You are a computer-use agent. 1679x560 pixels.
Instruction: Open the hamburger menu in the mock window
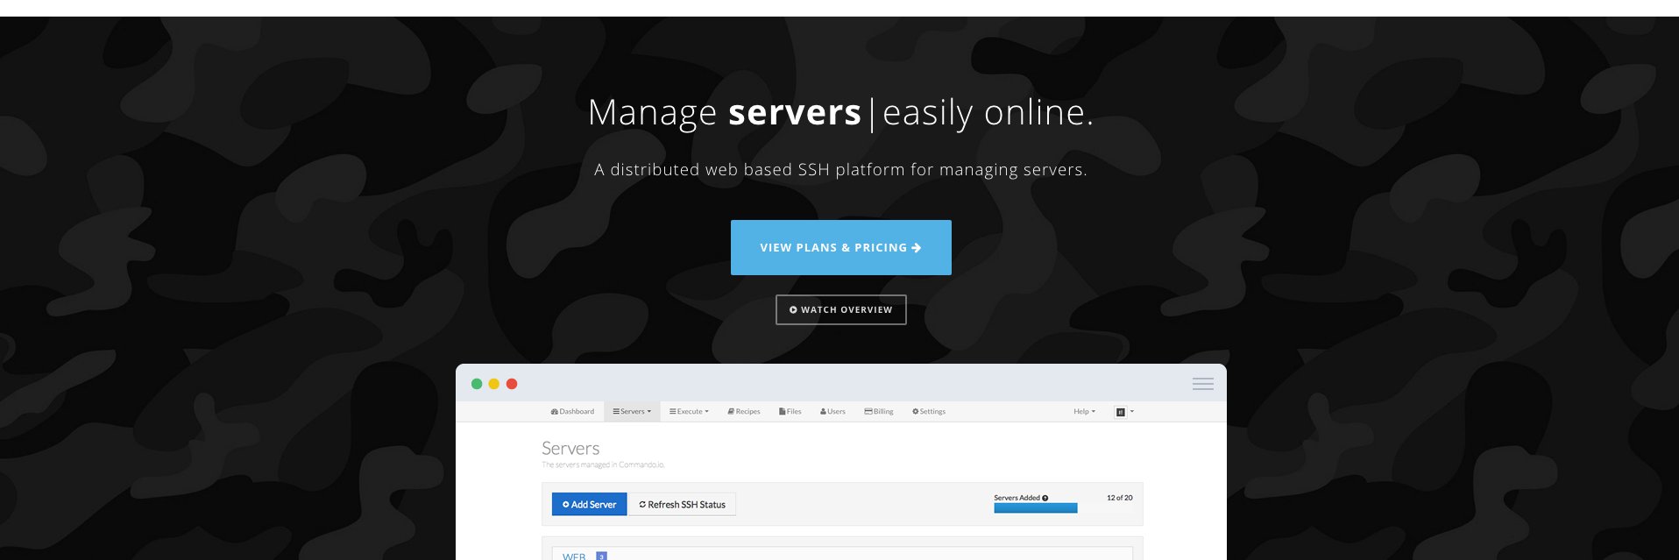1202,384
